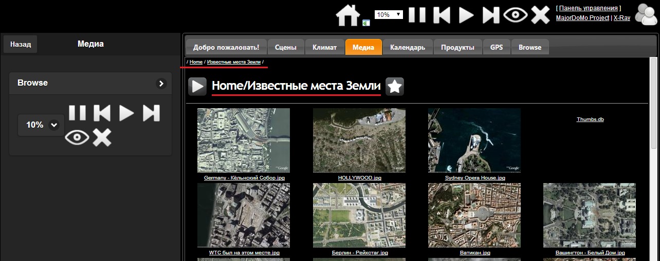The image size is (660, 261).
Task: Skip to next track in top toolbar
Action: [x=490, y=15]
